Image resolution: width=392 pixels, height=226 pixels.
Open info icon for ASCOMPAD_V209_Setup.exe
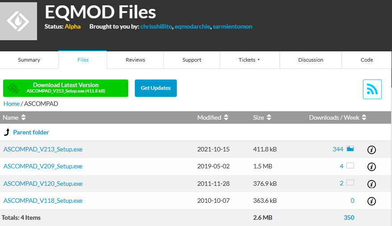click(x=371, y=167)
